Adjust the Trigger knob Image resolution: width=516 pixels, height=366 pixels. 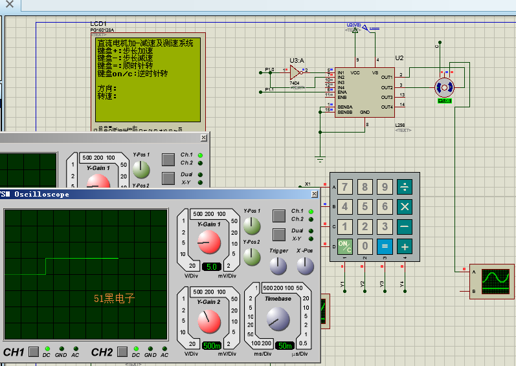(x=278, y=266)
